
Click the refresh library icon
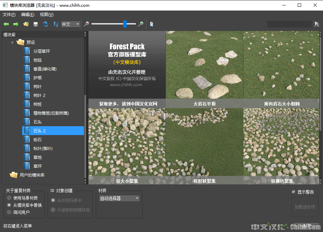click(45, 24)
